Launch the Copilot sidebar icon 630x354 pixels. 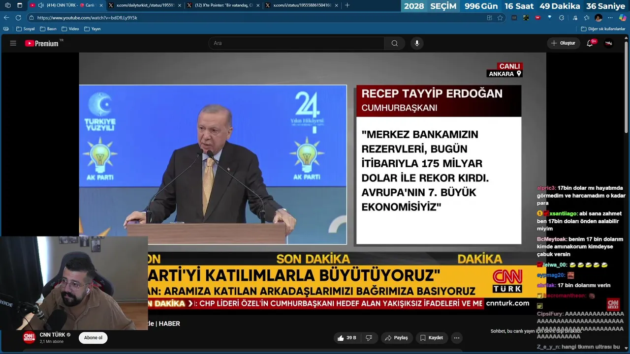tap(623, 18)
